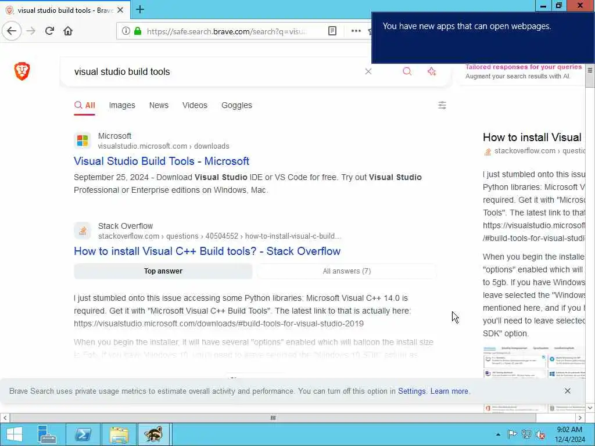
Task: Click horizontal scrollbar right arrow
Action: tap(580, 418)
